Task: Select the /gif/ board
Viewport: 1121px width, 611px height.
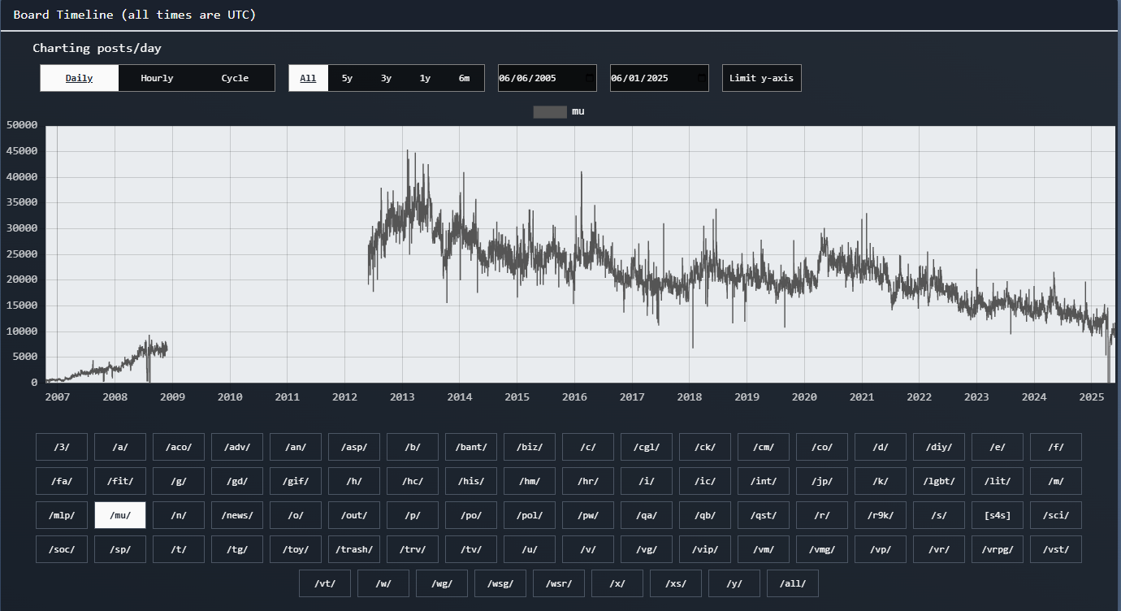Action: pyautogui.click(x=296, y=481)
